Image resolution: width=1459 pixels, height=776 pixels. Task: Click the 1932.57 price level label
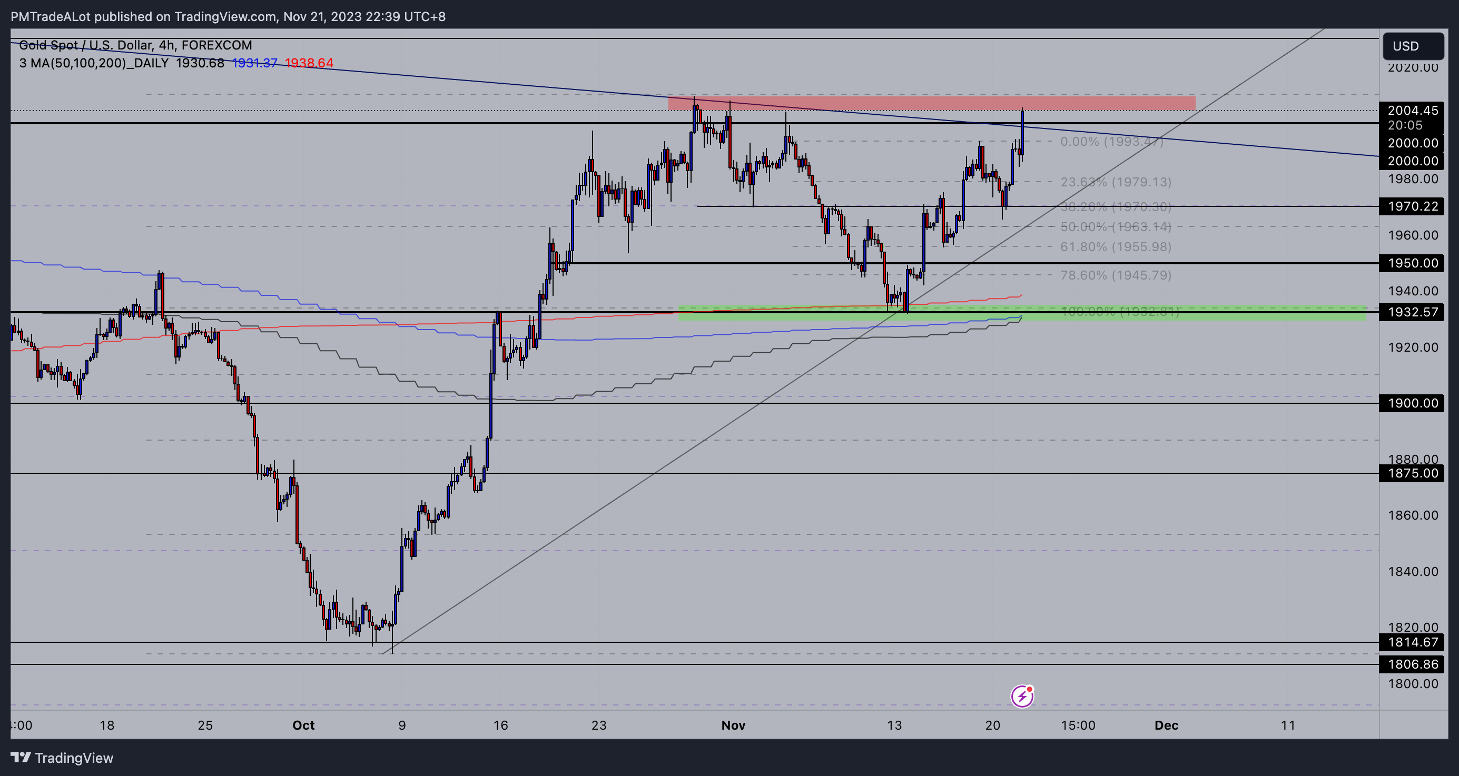coord(1413,312)
